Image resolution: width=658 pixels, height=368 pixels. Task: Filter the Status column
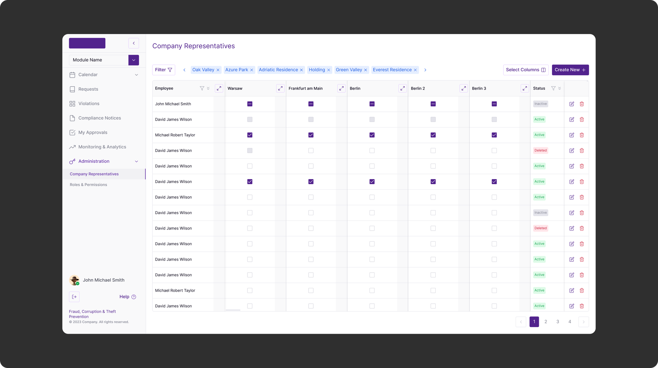tap(553, 88)
